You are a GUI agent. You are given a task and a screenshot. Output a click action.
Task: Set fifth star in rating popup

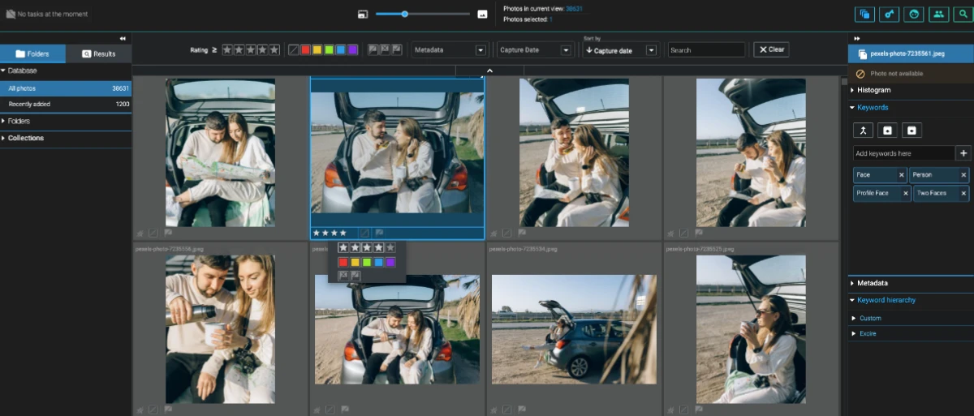click(390, 247)
